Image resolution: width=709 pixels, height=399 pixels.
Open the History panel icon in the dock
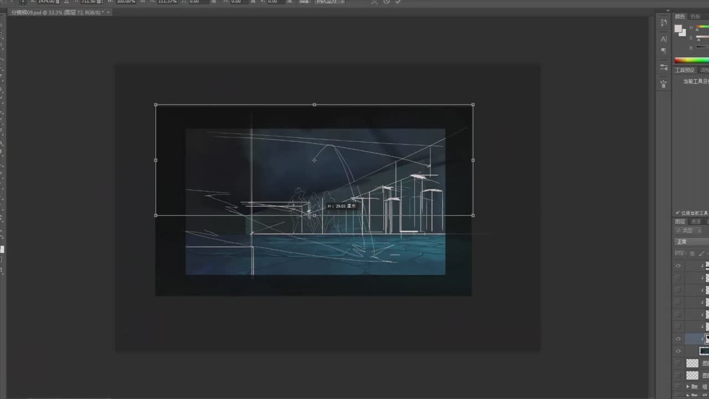tap(664, 23)
